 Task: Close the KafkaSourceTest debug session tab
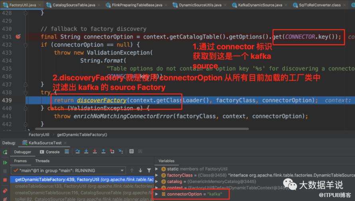[65, 143]
